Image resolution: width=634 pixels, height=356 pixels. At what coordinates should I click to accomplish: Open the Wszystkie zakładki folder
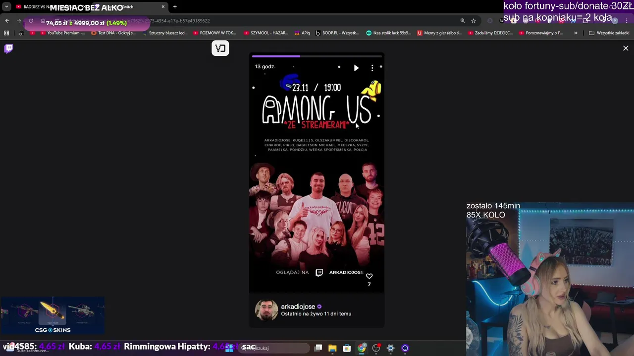[x=609, y=33]
